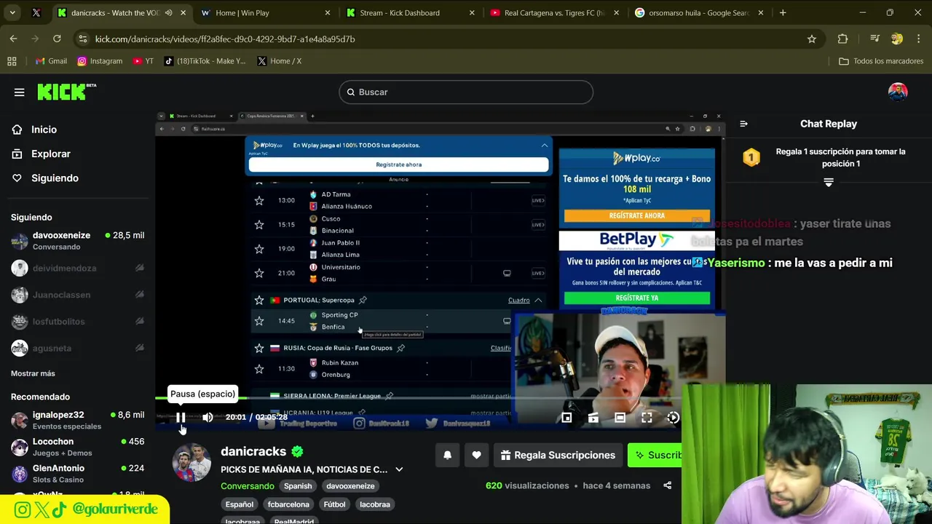Open the Kick hamburger menu
The image size is (932, 524).
[19, 92]
